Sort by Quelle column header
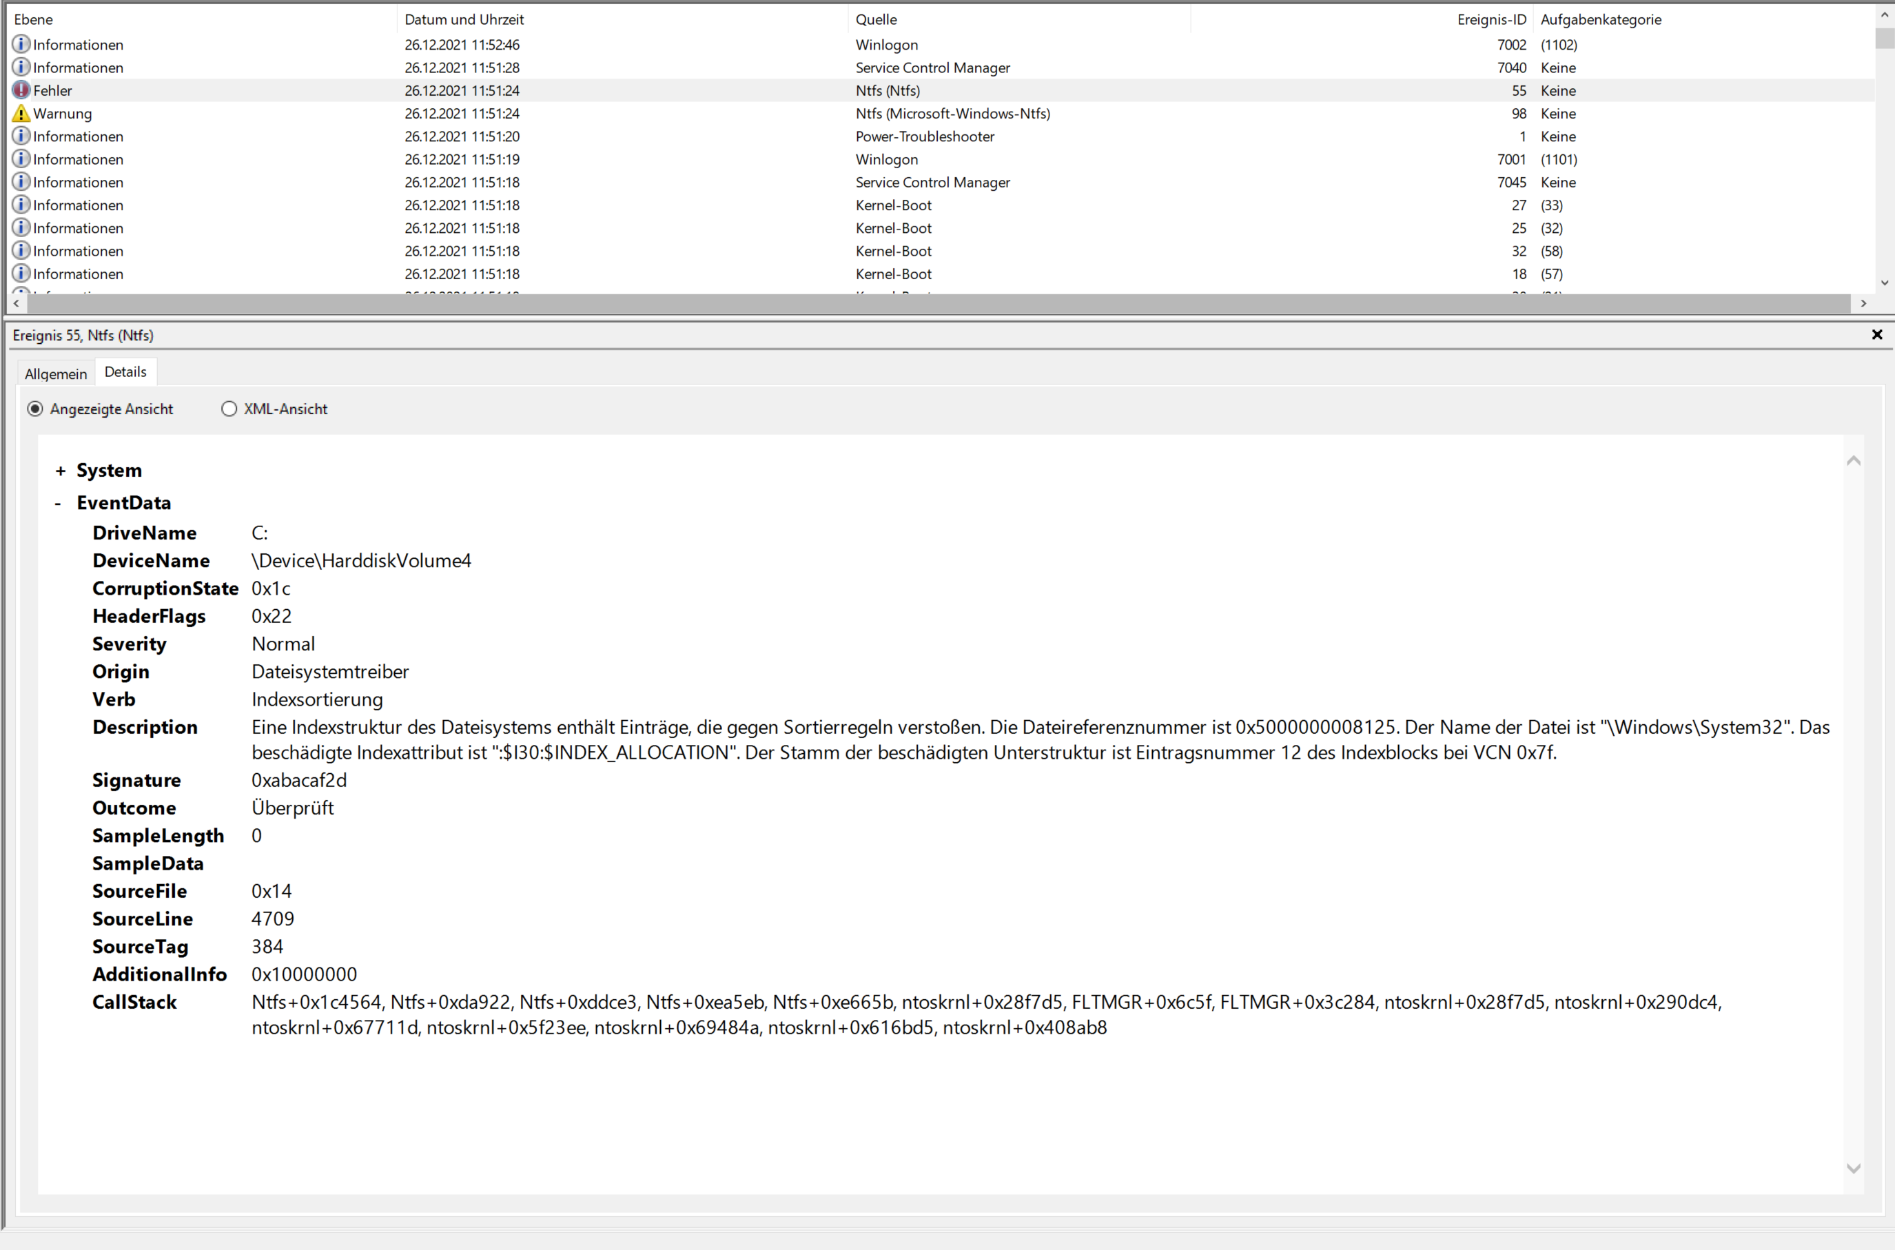 [x=876, y=19]
